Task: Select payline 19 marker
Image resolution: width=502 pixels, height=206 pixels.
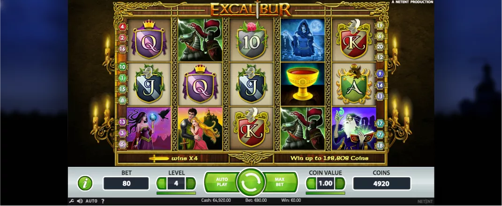Action: (x=380, y=26)
